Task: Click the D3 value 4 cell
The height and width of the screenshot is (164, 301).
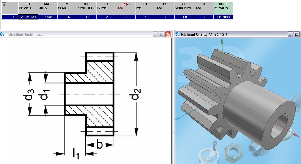Action: [x=145, y=17]
